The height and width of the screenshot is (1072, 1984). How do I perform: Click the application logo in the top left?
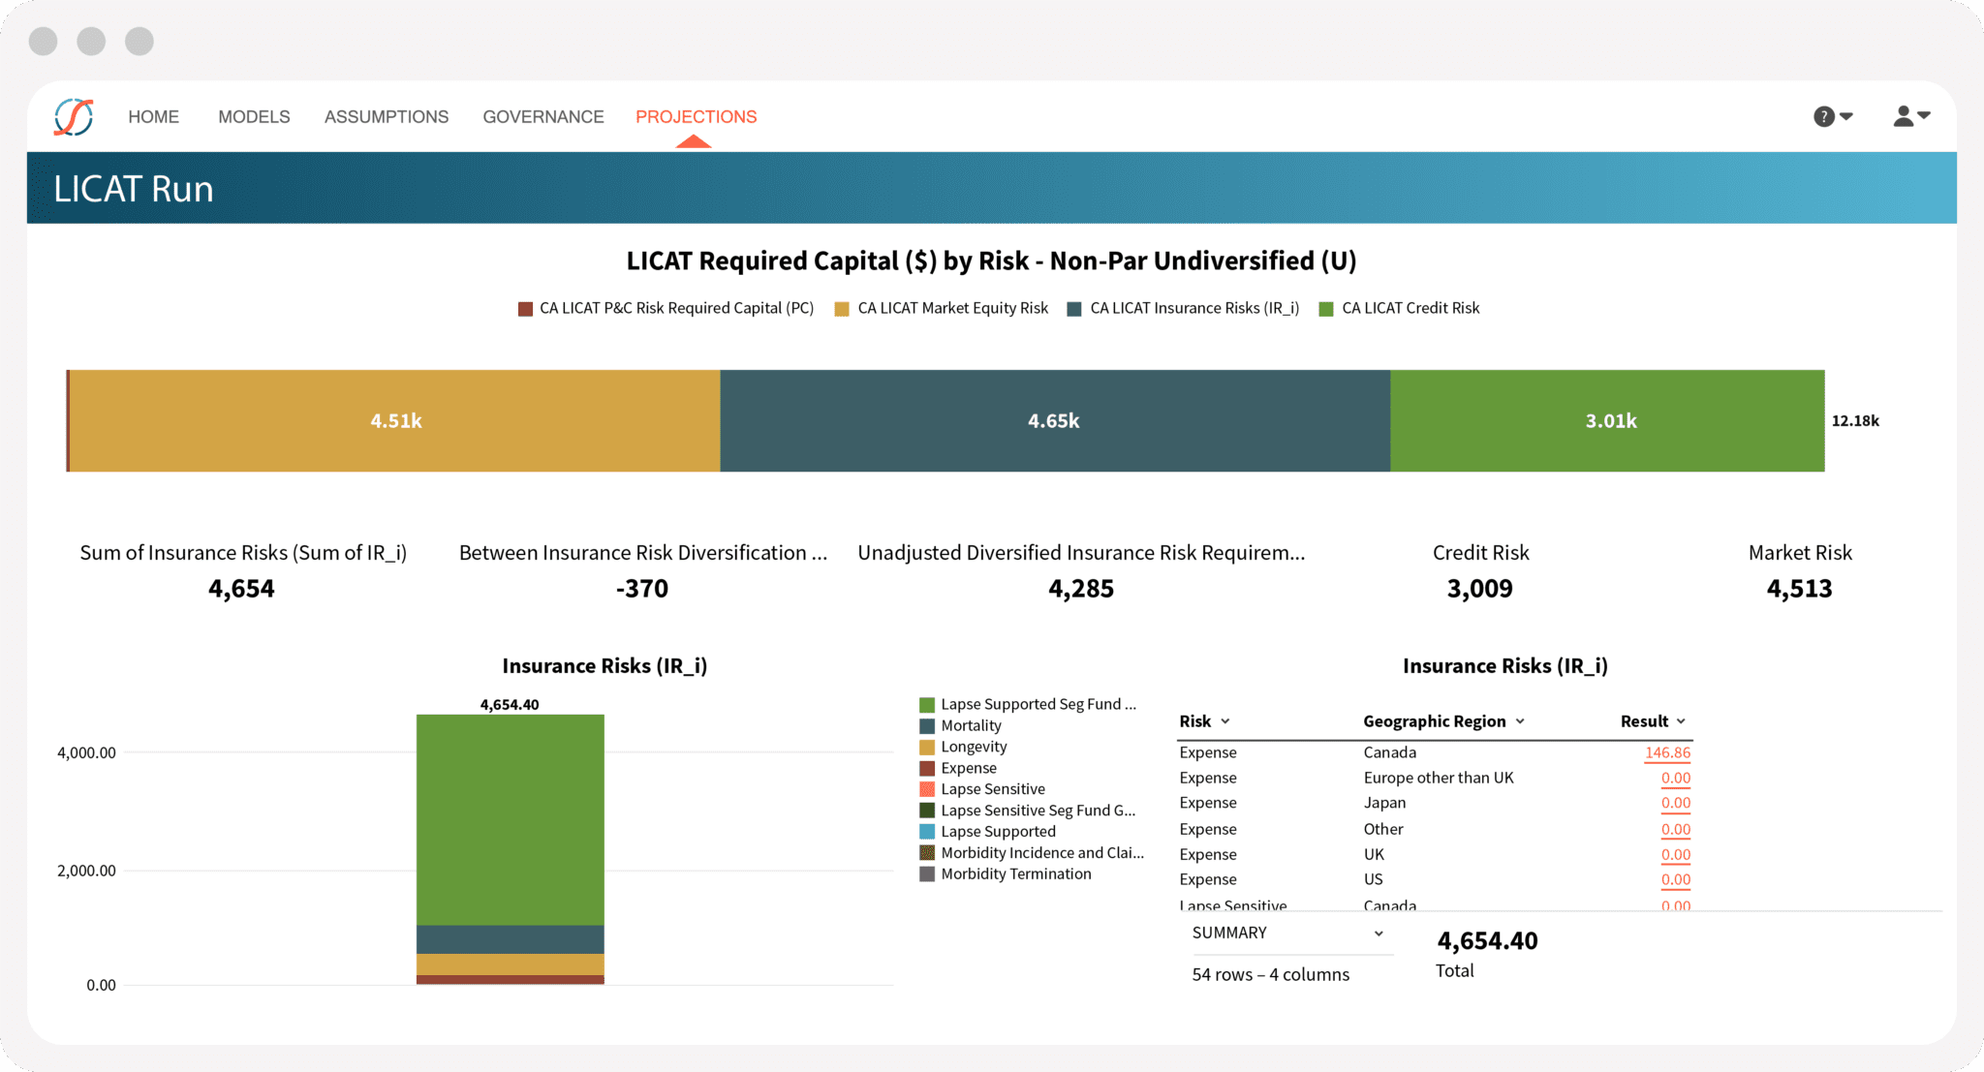tap(76, 115)
